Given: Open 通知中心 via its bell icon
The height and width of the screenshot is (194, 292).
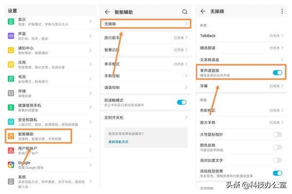Looking at the screenshot, I should pos(11,50).
